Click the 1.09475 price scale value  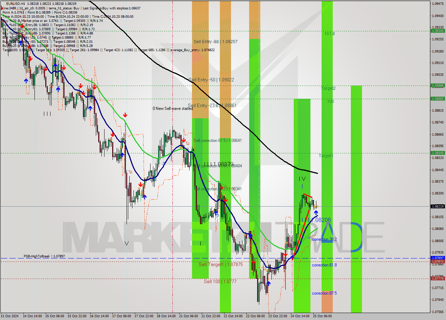pos(438,3)
